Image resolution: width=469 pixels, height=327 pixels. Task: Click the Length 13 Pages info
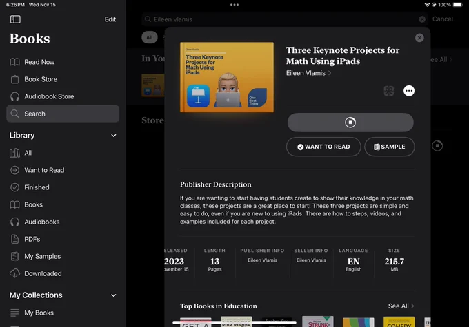pos(214,260)
